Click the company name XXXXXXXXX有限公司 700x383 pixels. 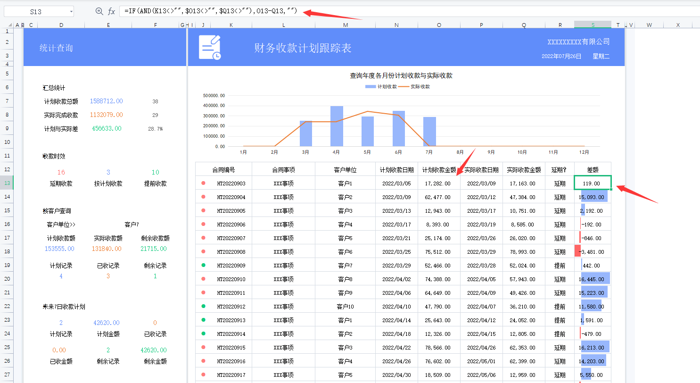[578, 42]
